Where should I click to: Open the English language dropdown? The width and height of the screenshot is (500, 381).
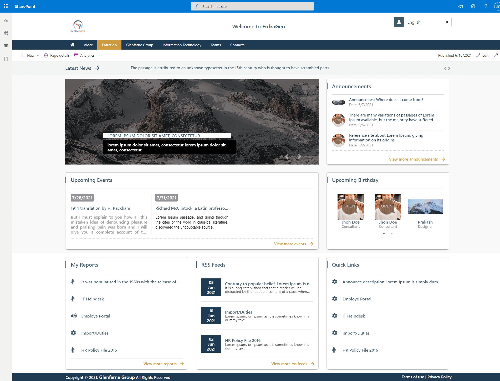[x=428, y=22]
